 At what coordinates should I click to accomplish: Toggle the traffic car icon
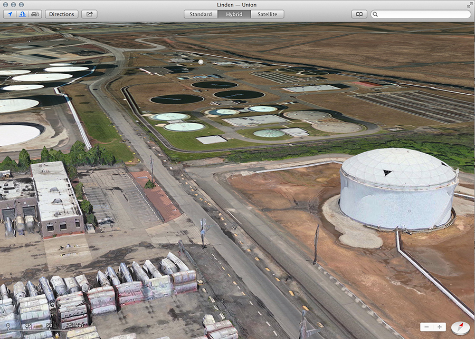(x=35, y=14)
